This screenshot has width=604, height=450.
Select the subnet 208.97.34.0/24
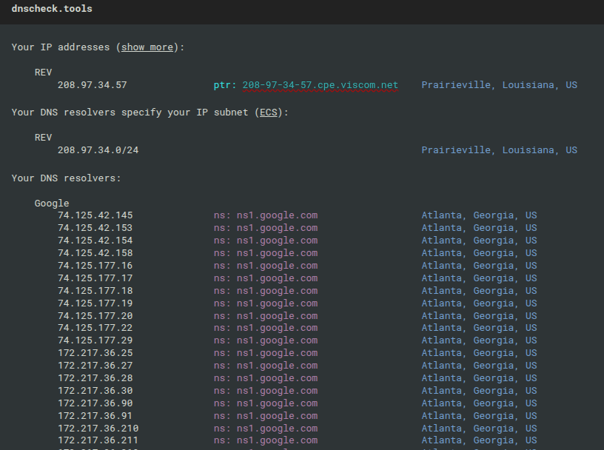click(x=98, y=150)
